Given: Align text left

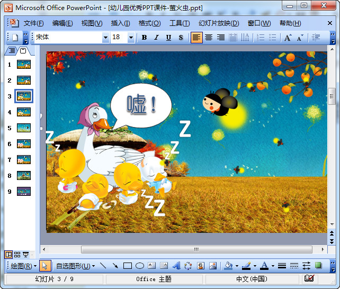Looking at the screenshot, I should (196, 38).
